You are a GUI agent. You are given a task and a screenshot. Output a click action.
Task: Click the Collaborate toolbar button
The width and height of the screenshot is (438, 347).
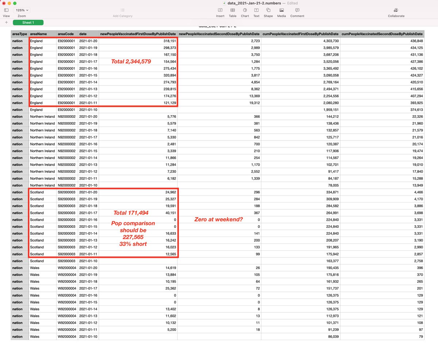point(396,12)
